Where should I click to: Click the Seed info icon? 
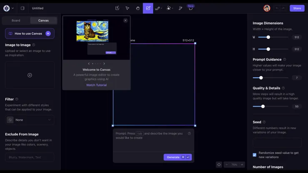coord(264,122)
